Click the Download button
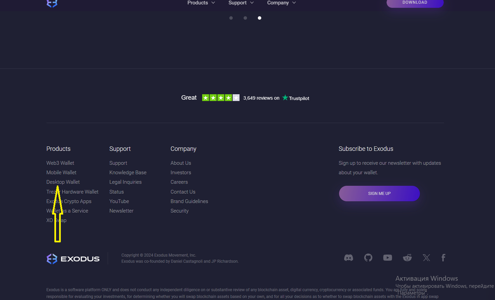 415,3
